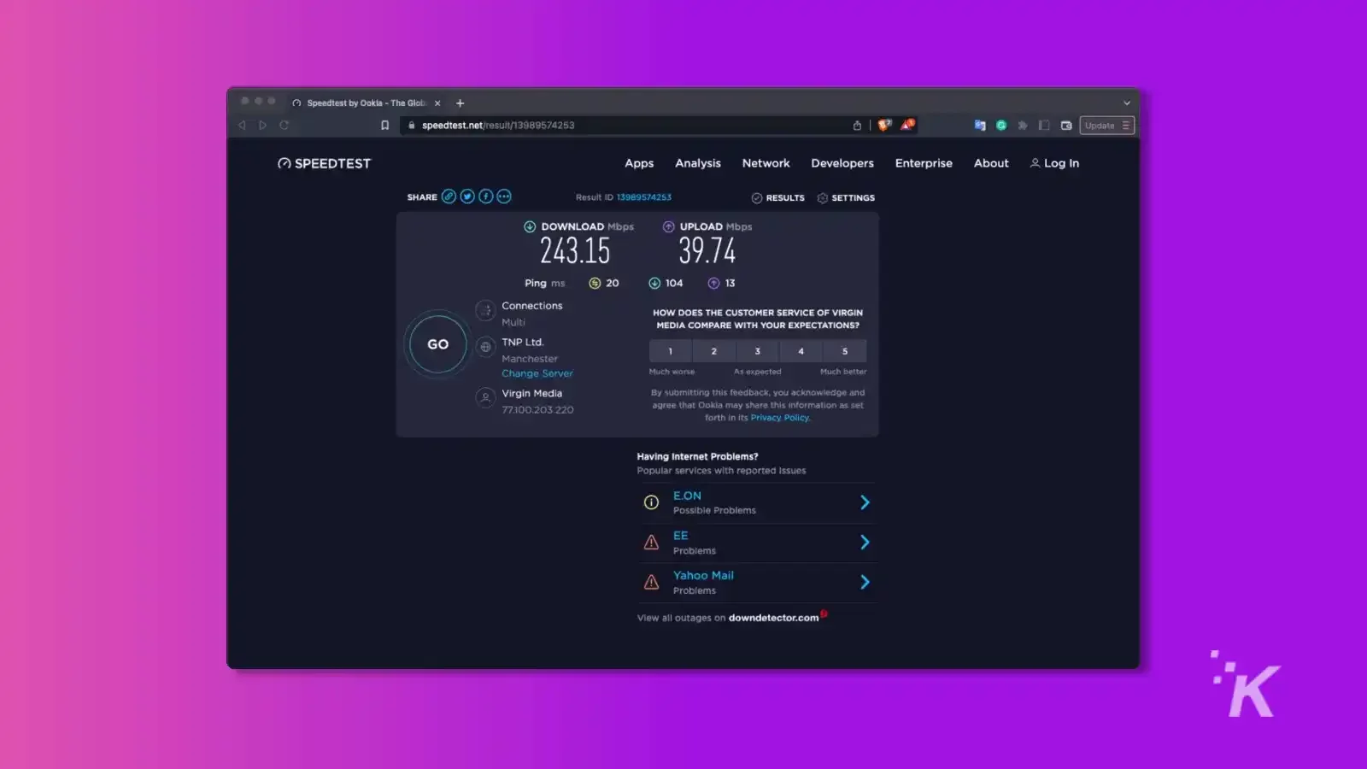The width and height of the screenshot is (1367, 769).
Task: Click the upload latency 13 icon
Action: (713, 283)
